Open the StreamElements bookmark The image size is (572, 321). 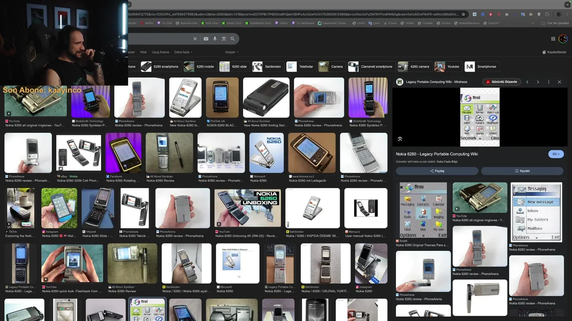point(467,23)
